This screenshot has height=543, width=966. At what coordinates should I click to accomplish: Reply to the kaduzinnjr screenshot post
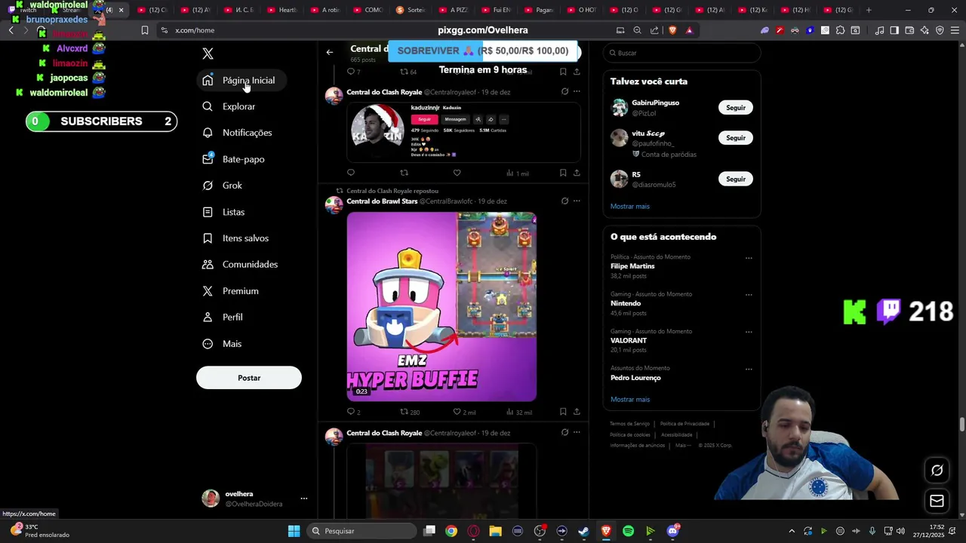click(x=350, y=173)
